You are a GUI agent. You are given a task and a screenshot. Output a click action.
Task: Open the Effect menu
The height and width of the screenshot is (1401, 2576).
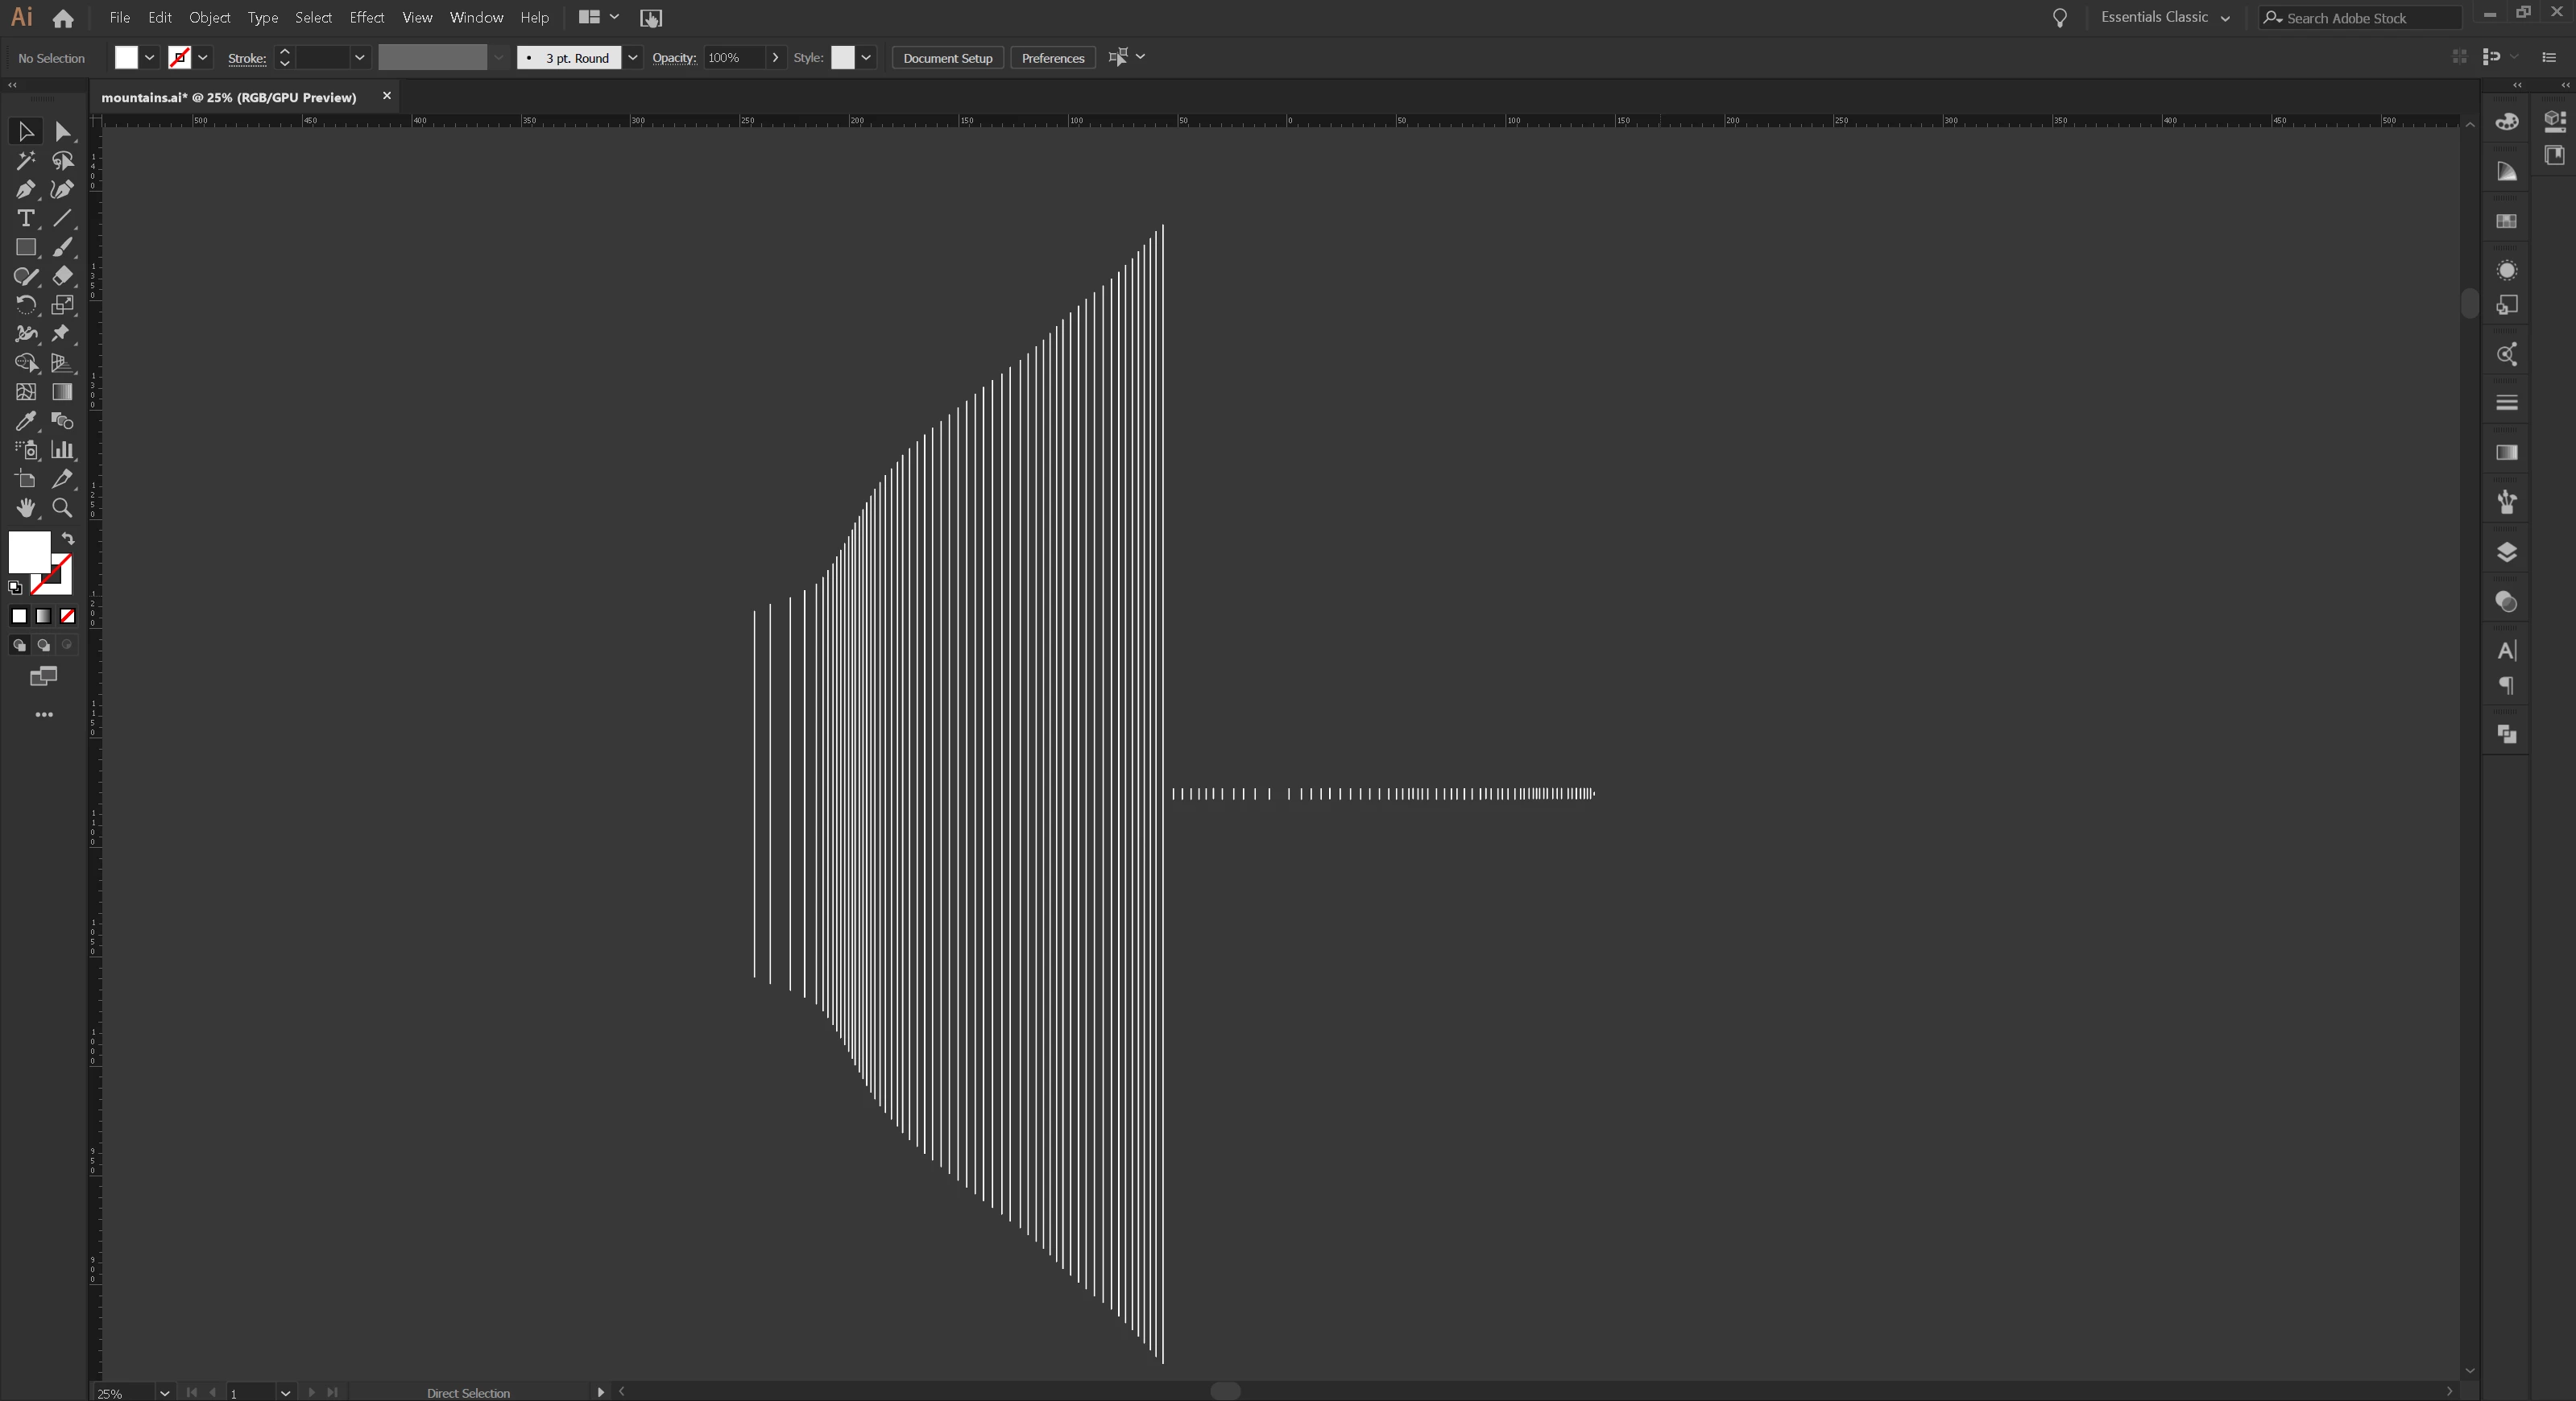[366, 17]
